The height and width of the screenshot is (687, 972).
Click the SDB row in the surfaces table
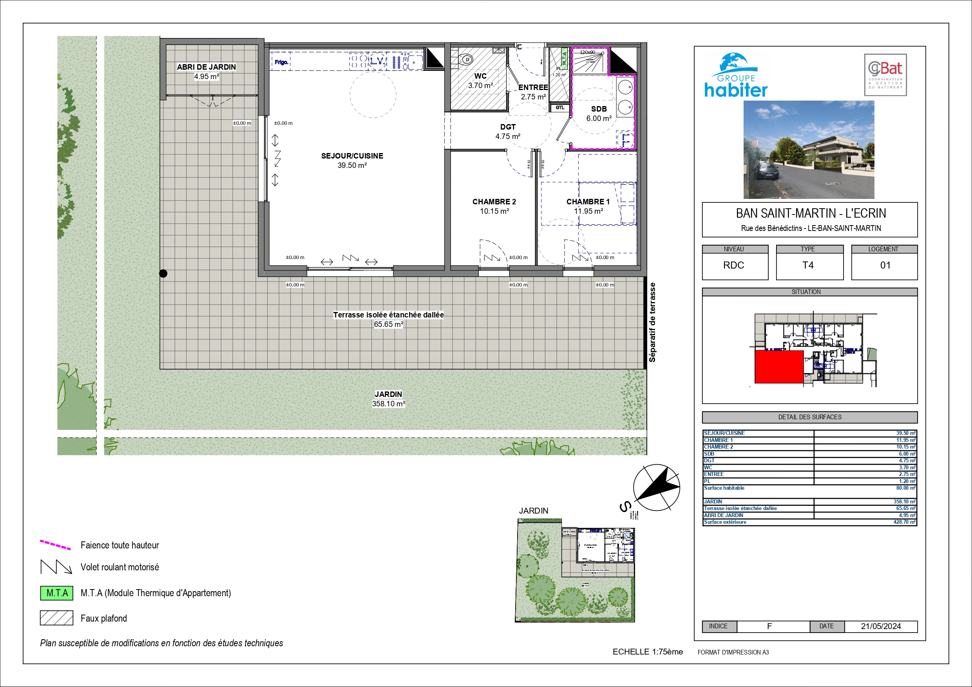810,453
